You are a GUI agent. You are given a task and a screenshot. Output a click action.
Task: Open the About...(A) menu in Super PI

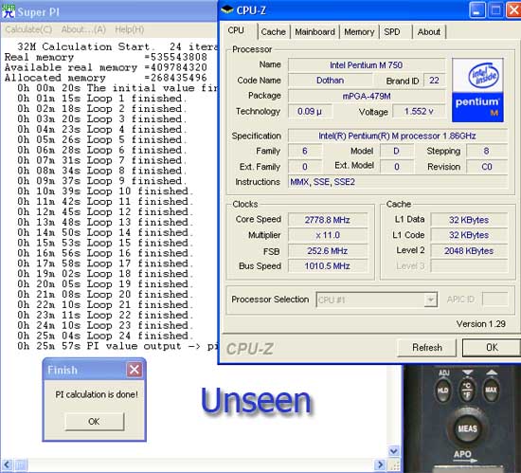point(83,29)
